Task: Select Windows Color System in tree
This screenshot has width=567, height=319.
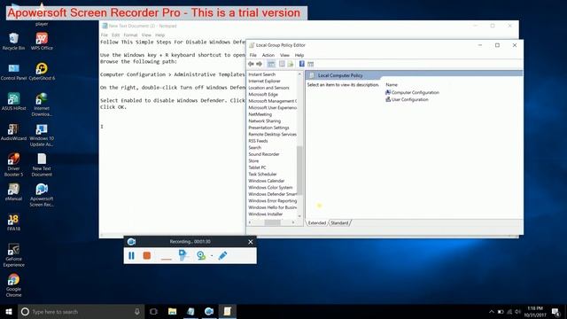Action: coord(270,187)
